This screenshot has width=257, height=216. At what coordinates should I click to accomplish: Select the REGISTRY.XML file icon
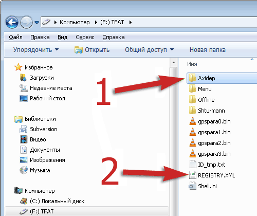[193, 175]
